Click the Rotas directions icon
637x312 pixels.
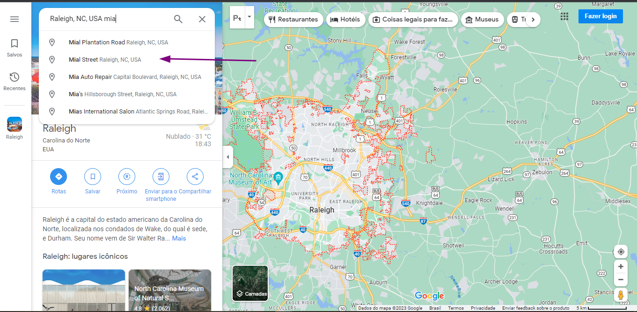(59, 177)
